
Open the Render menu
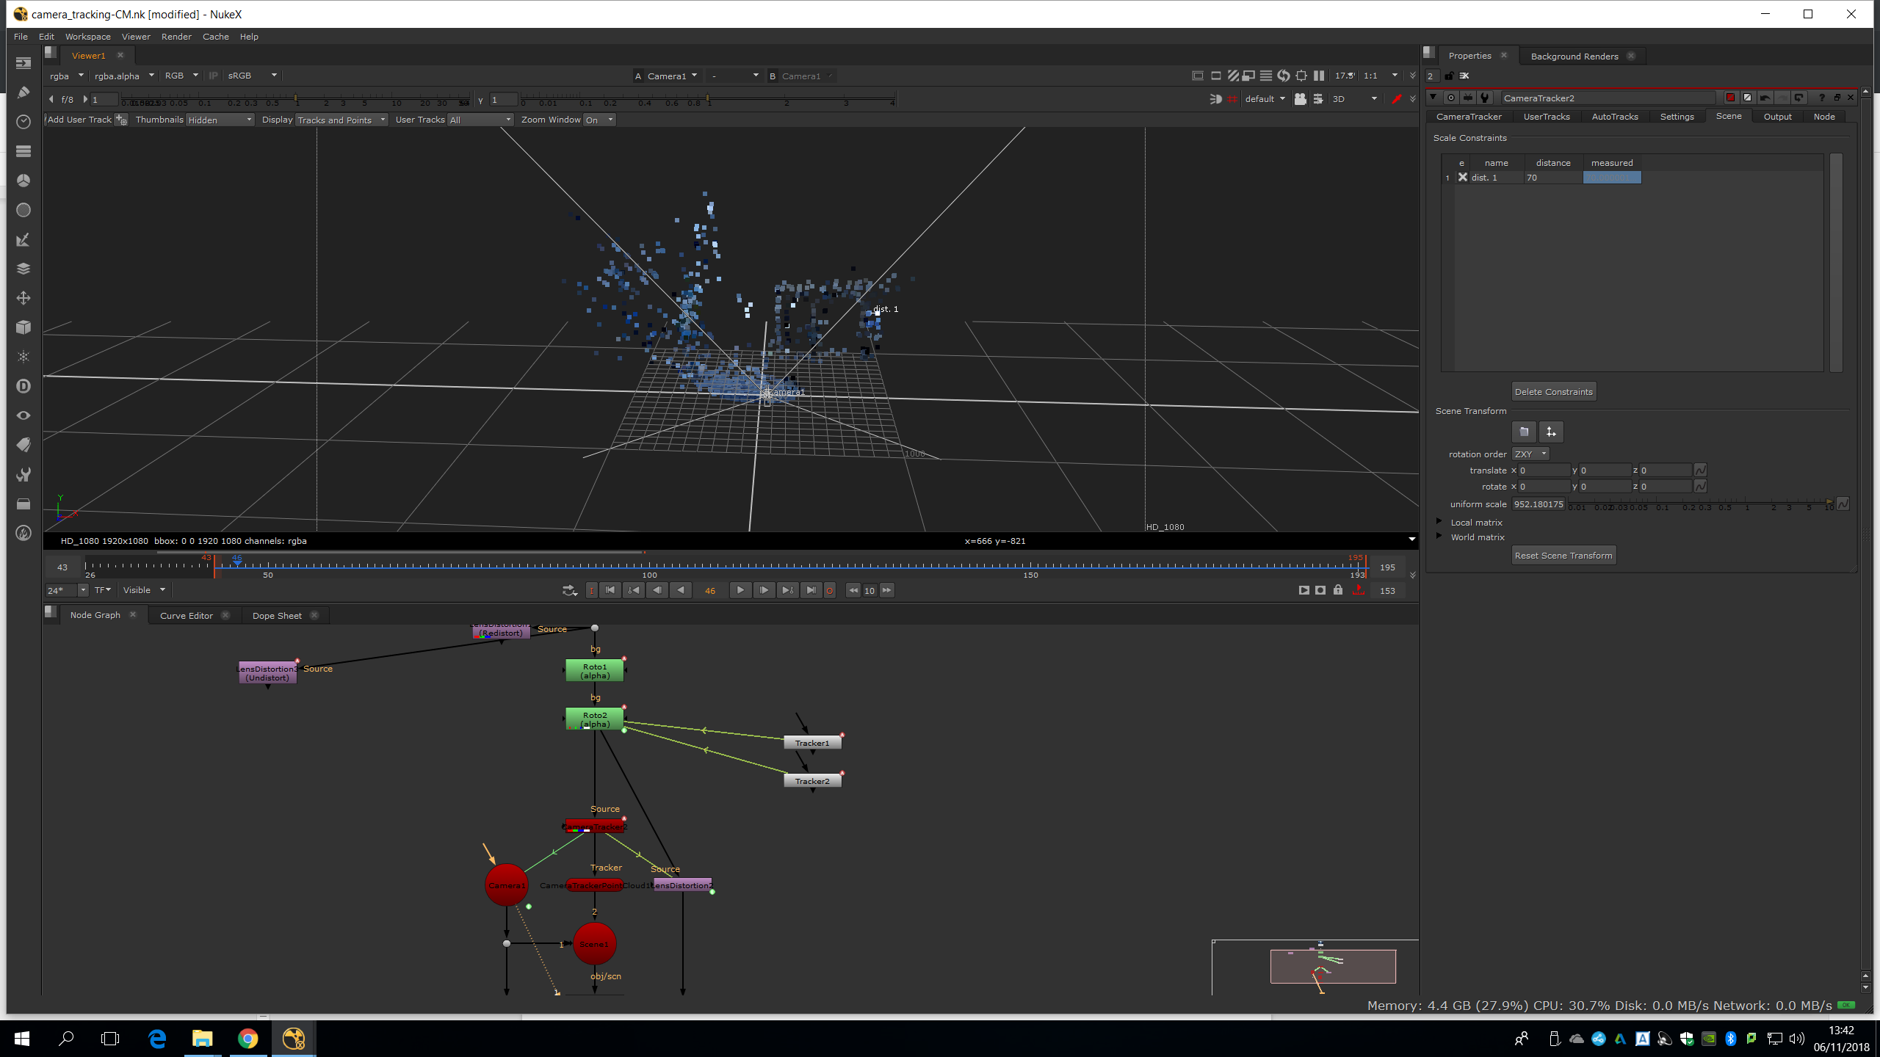click(176, 37)
